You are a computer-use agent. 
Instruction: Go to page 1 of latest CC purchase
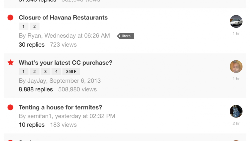23,72
